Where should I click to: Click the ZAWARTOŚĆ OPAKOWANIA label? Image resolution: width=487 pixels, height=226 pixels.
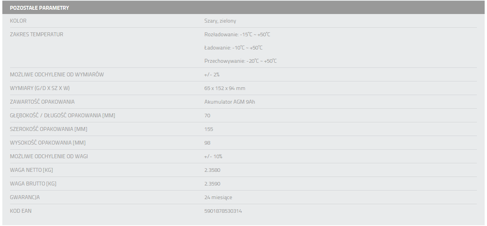pos(42,102)
